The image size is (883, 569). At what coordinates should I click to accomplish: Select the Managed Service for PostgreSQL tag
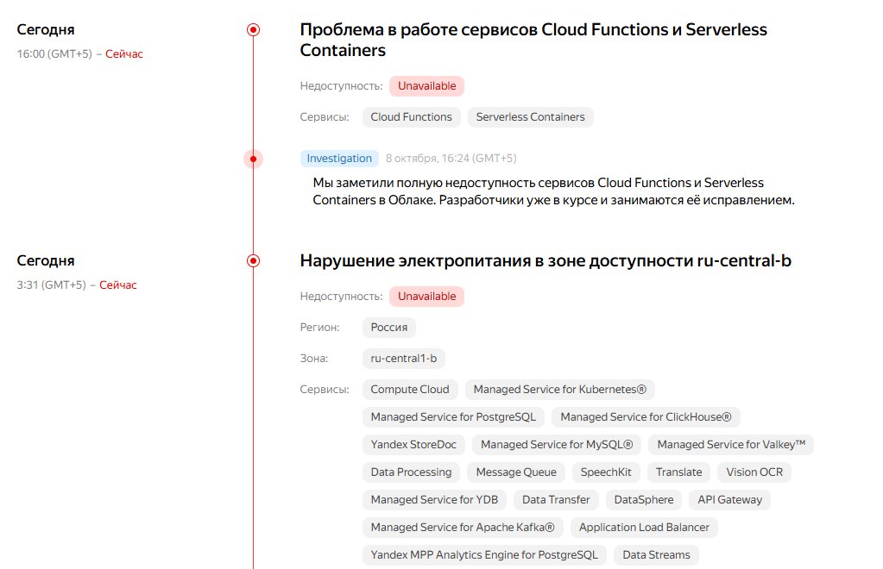(453, 416)
